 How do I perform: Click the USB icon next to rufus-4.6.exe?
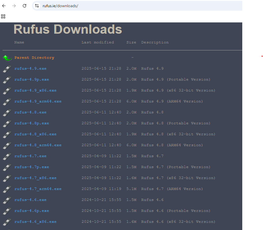[7, 200]
